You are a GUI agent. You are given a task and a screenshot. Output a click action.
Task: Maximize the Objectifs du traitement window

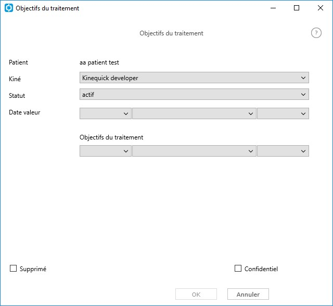click(297, 8)
